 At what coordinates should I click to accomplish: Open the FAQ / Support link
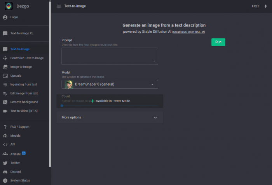coord(20,127)
